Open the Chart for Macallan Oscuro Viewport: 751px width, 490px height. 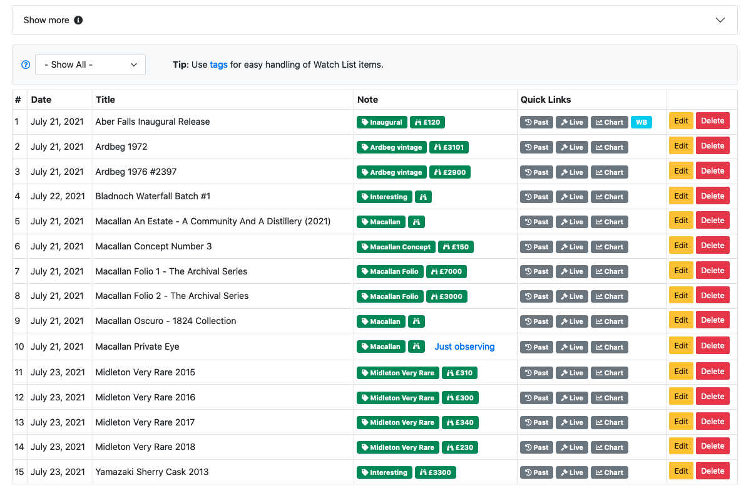click(x=609, y=321)
